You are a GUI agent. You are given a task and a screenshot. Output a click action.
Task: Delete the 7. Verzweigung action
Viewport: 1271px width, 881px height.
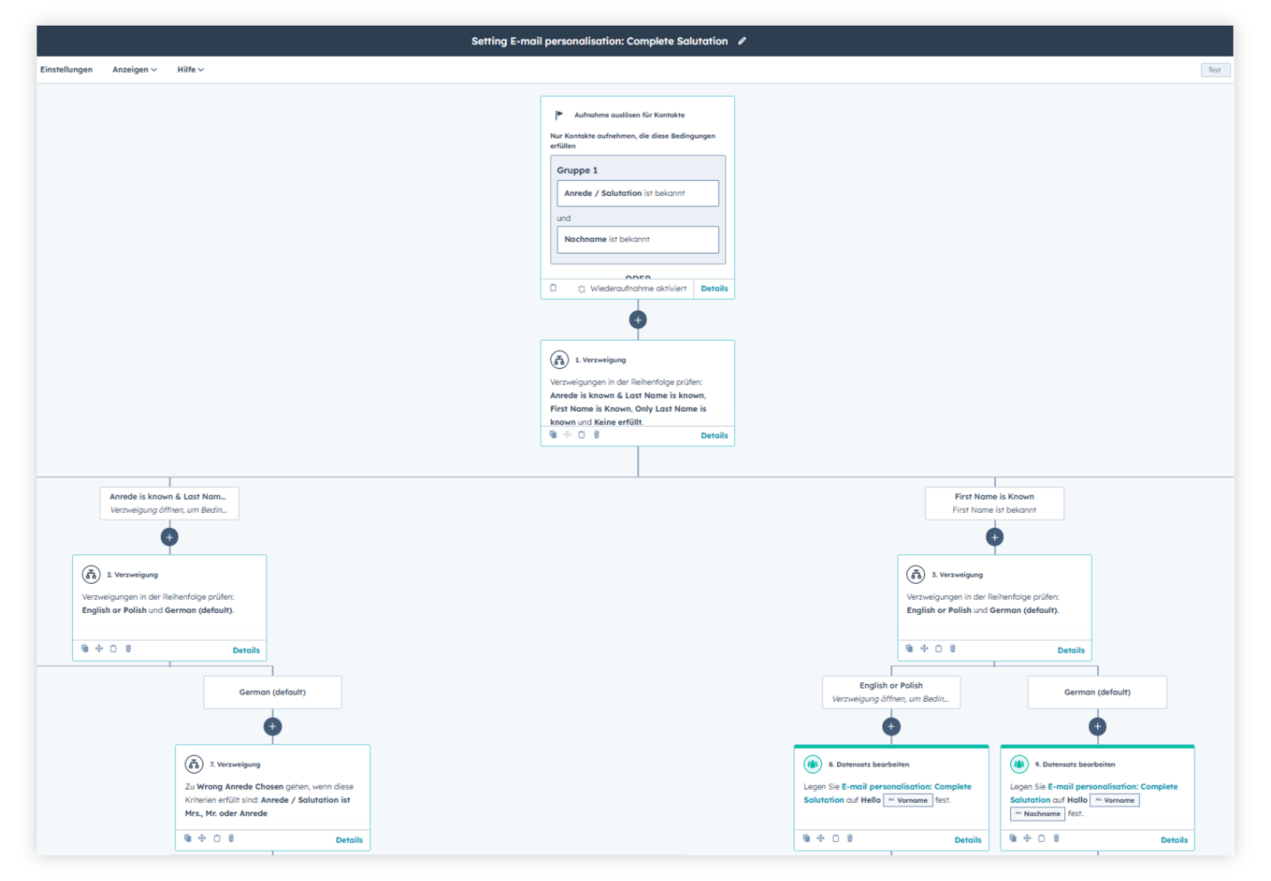coord(231,838)
